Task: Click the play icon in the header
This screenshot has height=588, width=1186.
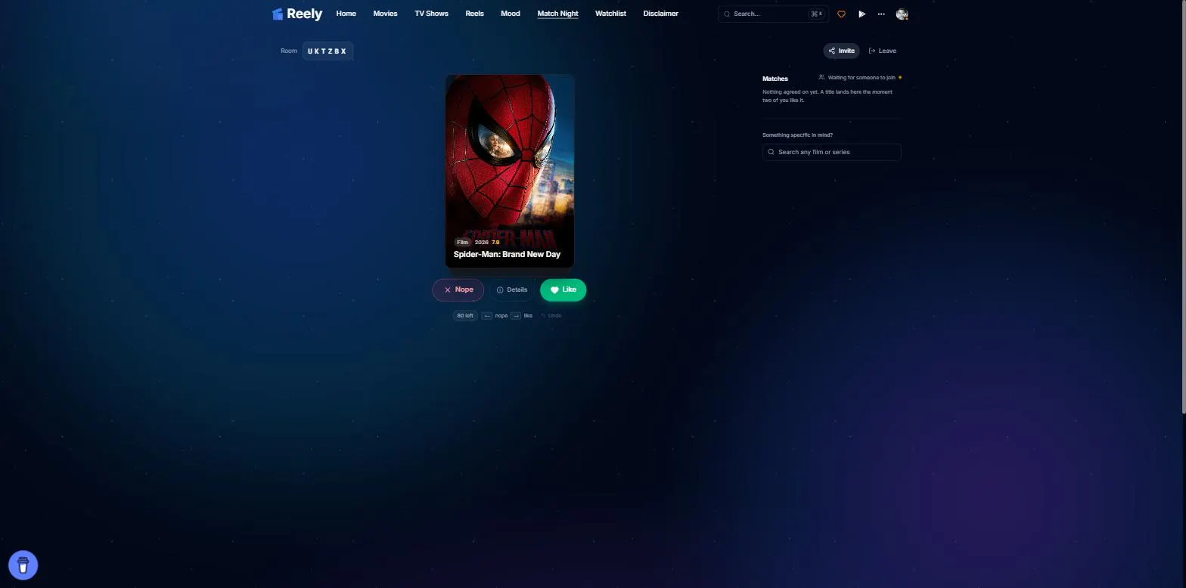Action: tap(862, 14)
